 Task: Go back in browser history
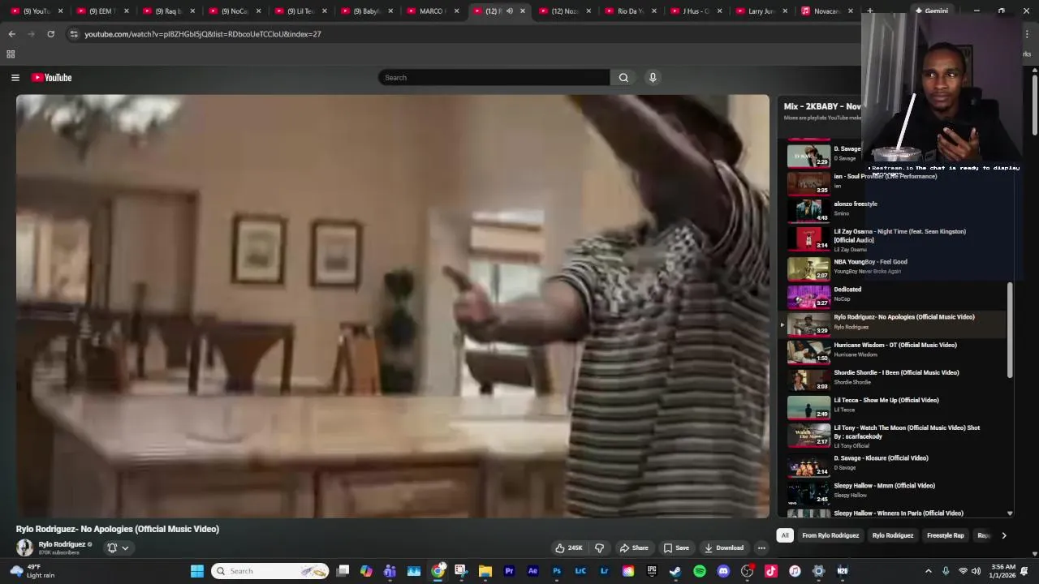[x=11, y=34]
